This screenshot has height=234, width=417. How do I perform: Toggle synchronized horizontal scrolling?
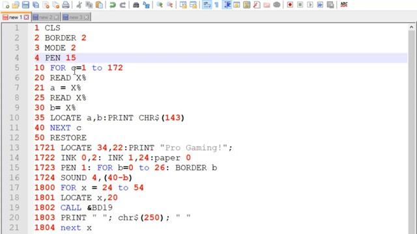click(x=193, y=5)
